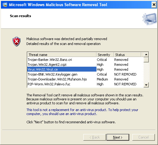The image size is (158, 145).
Task: Click the Scan results heading
Action: pos(21,16)
